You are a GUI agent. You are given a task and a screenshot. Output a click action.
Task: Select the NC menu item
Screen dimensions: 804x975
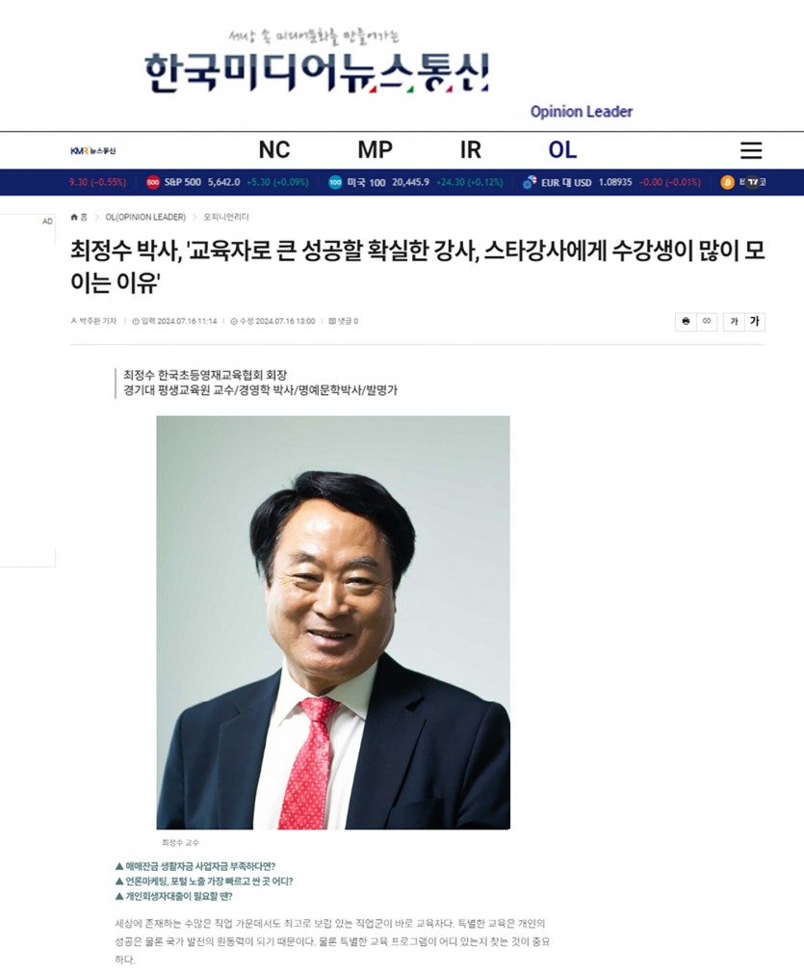coord(274,150)
